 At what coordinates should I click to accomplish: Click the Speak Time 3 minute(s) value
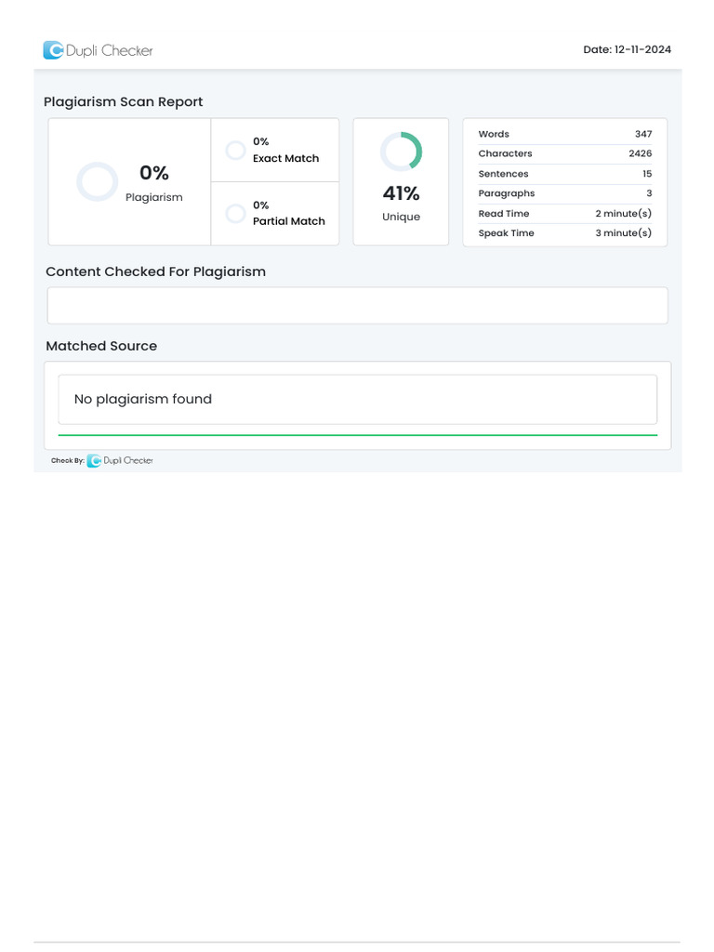pos(624,232)
